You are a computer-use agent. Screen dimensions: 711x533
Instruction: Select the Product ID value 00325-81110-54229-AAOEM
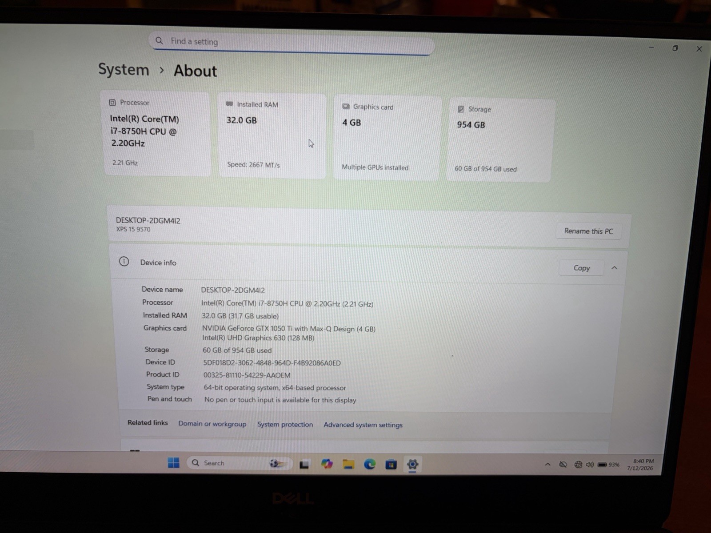click(x=247, y=375)
